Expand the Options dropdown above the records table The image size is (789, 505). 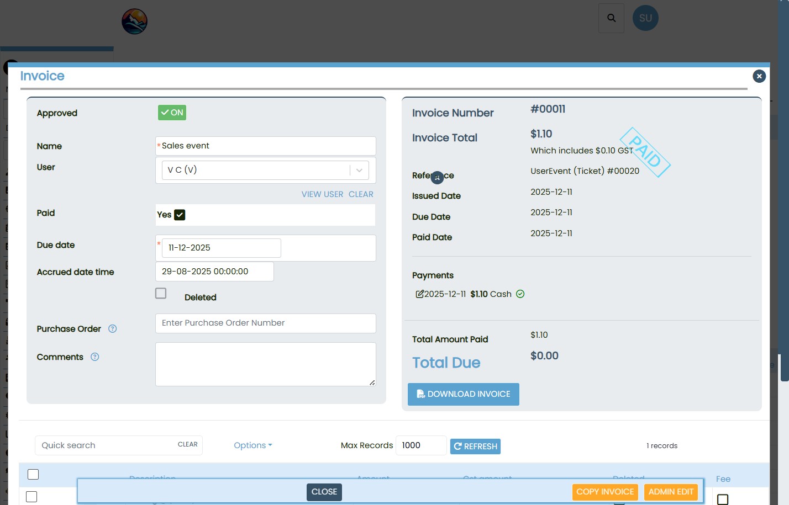(253, 445)
